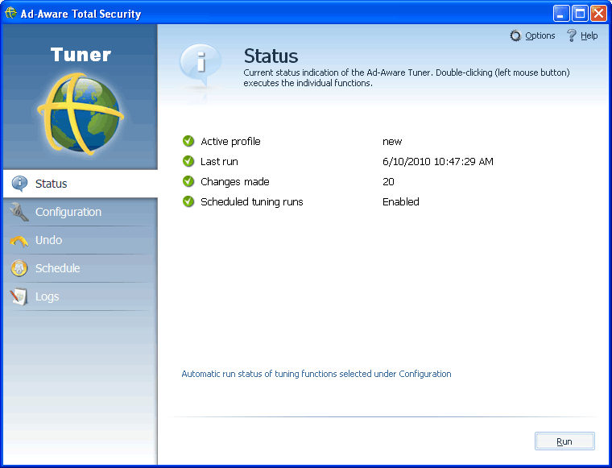Click the Options gear icon

515,36
